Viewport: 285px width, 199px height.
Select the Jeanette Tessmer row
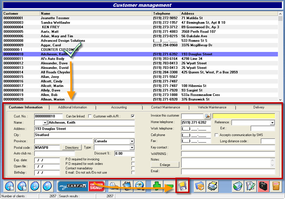140,18
